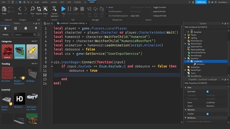Switch to the MODEL ribbon tab
The height and width of the screenshot is (129, 230).
[x=45, y=2]
